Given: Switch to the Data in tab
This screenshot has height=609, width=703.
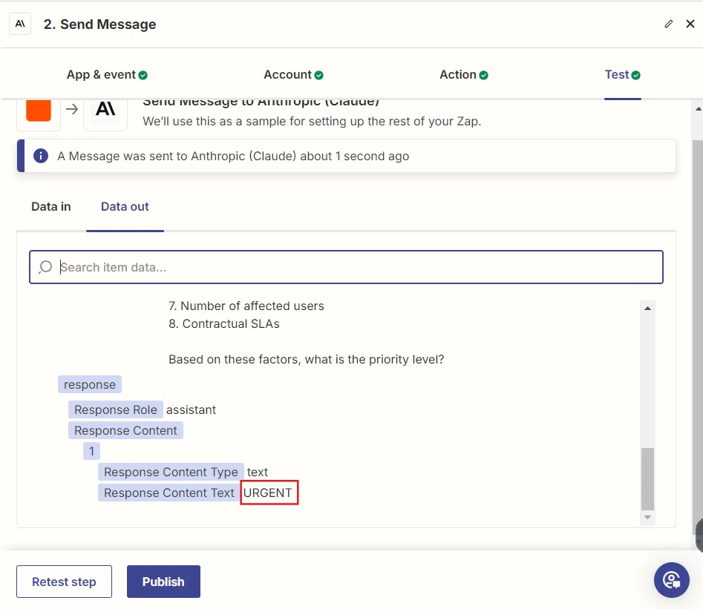Looking at the screenshot, I should tap(51, 206).
